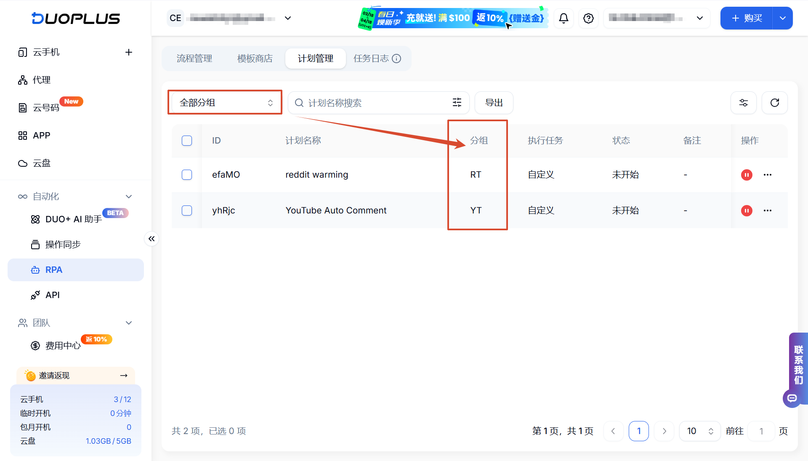808x461 pixels.
Task: Select RPA in the sidebar
Action: pyautogui.click(x=76, y=270)
